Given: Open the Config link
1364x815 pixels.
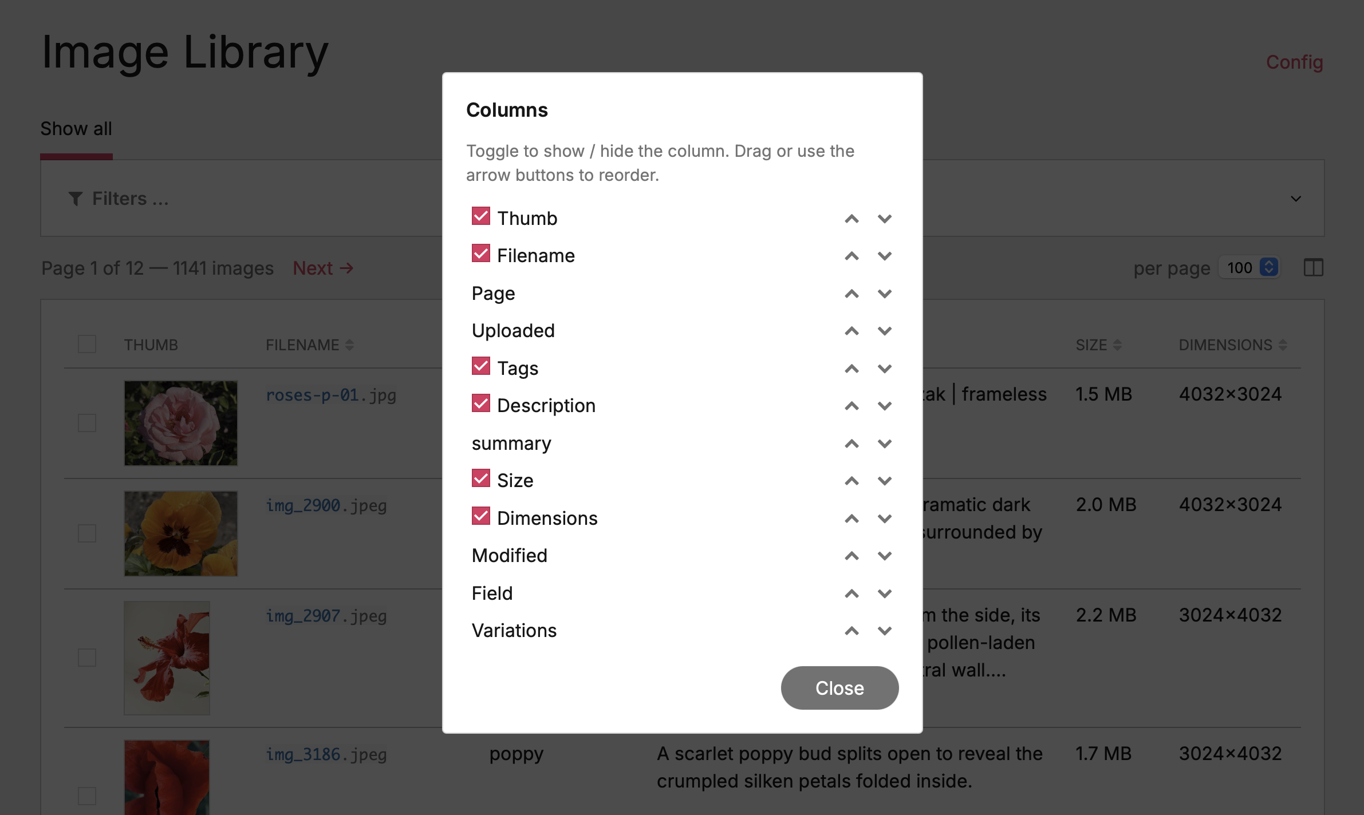Looking at the screenshot, I should (1294, 62).
